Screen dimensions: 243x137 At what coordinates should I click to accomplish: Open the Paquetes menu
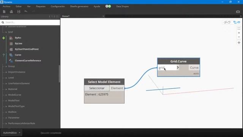click(41, 6)
